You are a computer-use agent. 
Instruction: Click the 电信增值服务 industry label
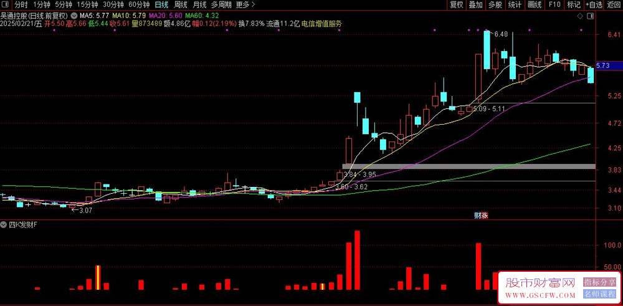pyautogui.click(x=321, y=24)
